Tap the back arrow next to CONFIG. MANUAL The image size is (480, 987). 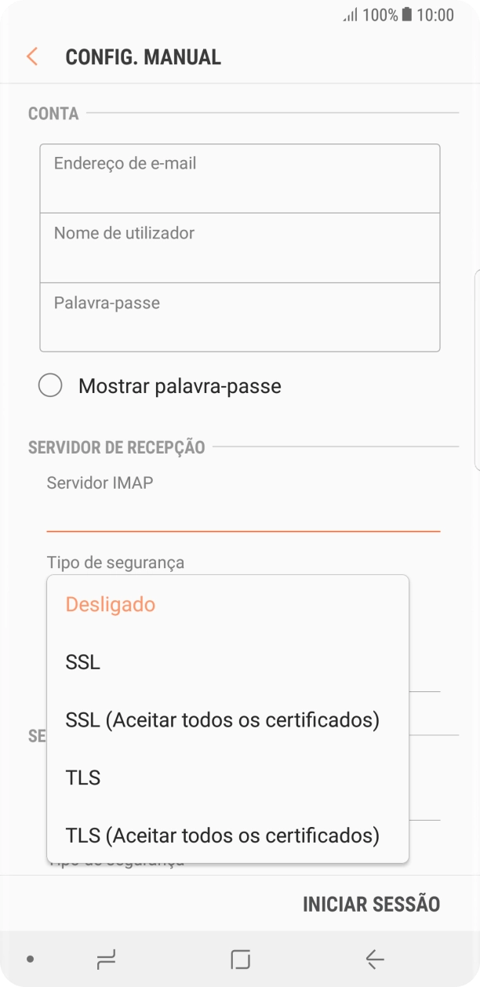pos(31,56)
